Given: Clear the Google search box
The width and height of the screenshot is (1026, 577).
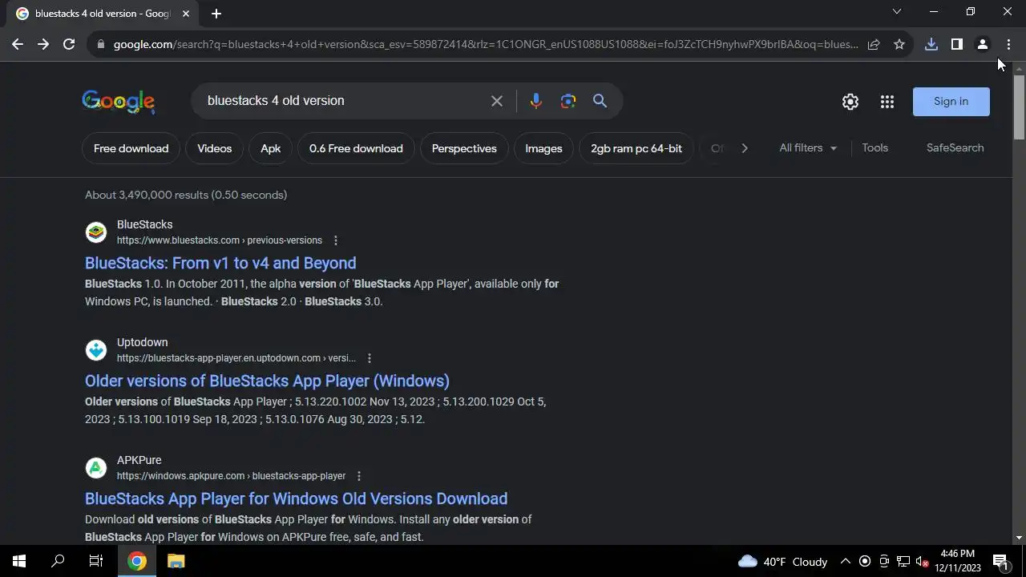Looking at the screenshot, I should [x=497, y=101].
